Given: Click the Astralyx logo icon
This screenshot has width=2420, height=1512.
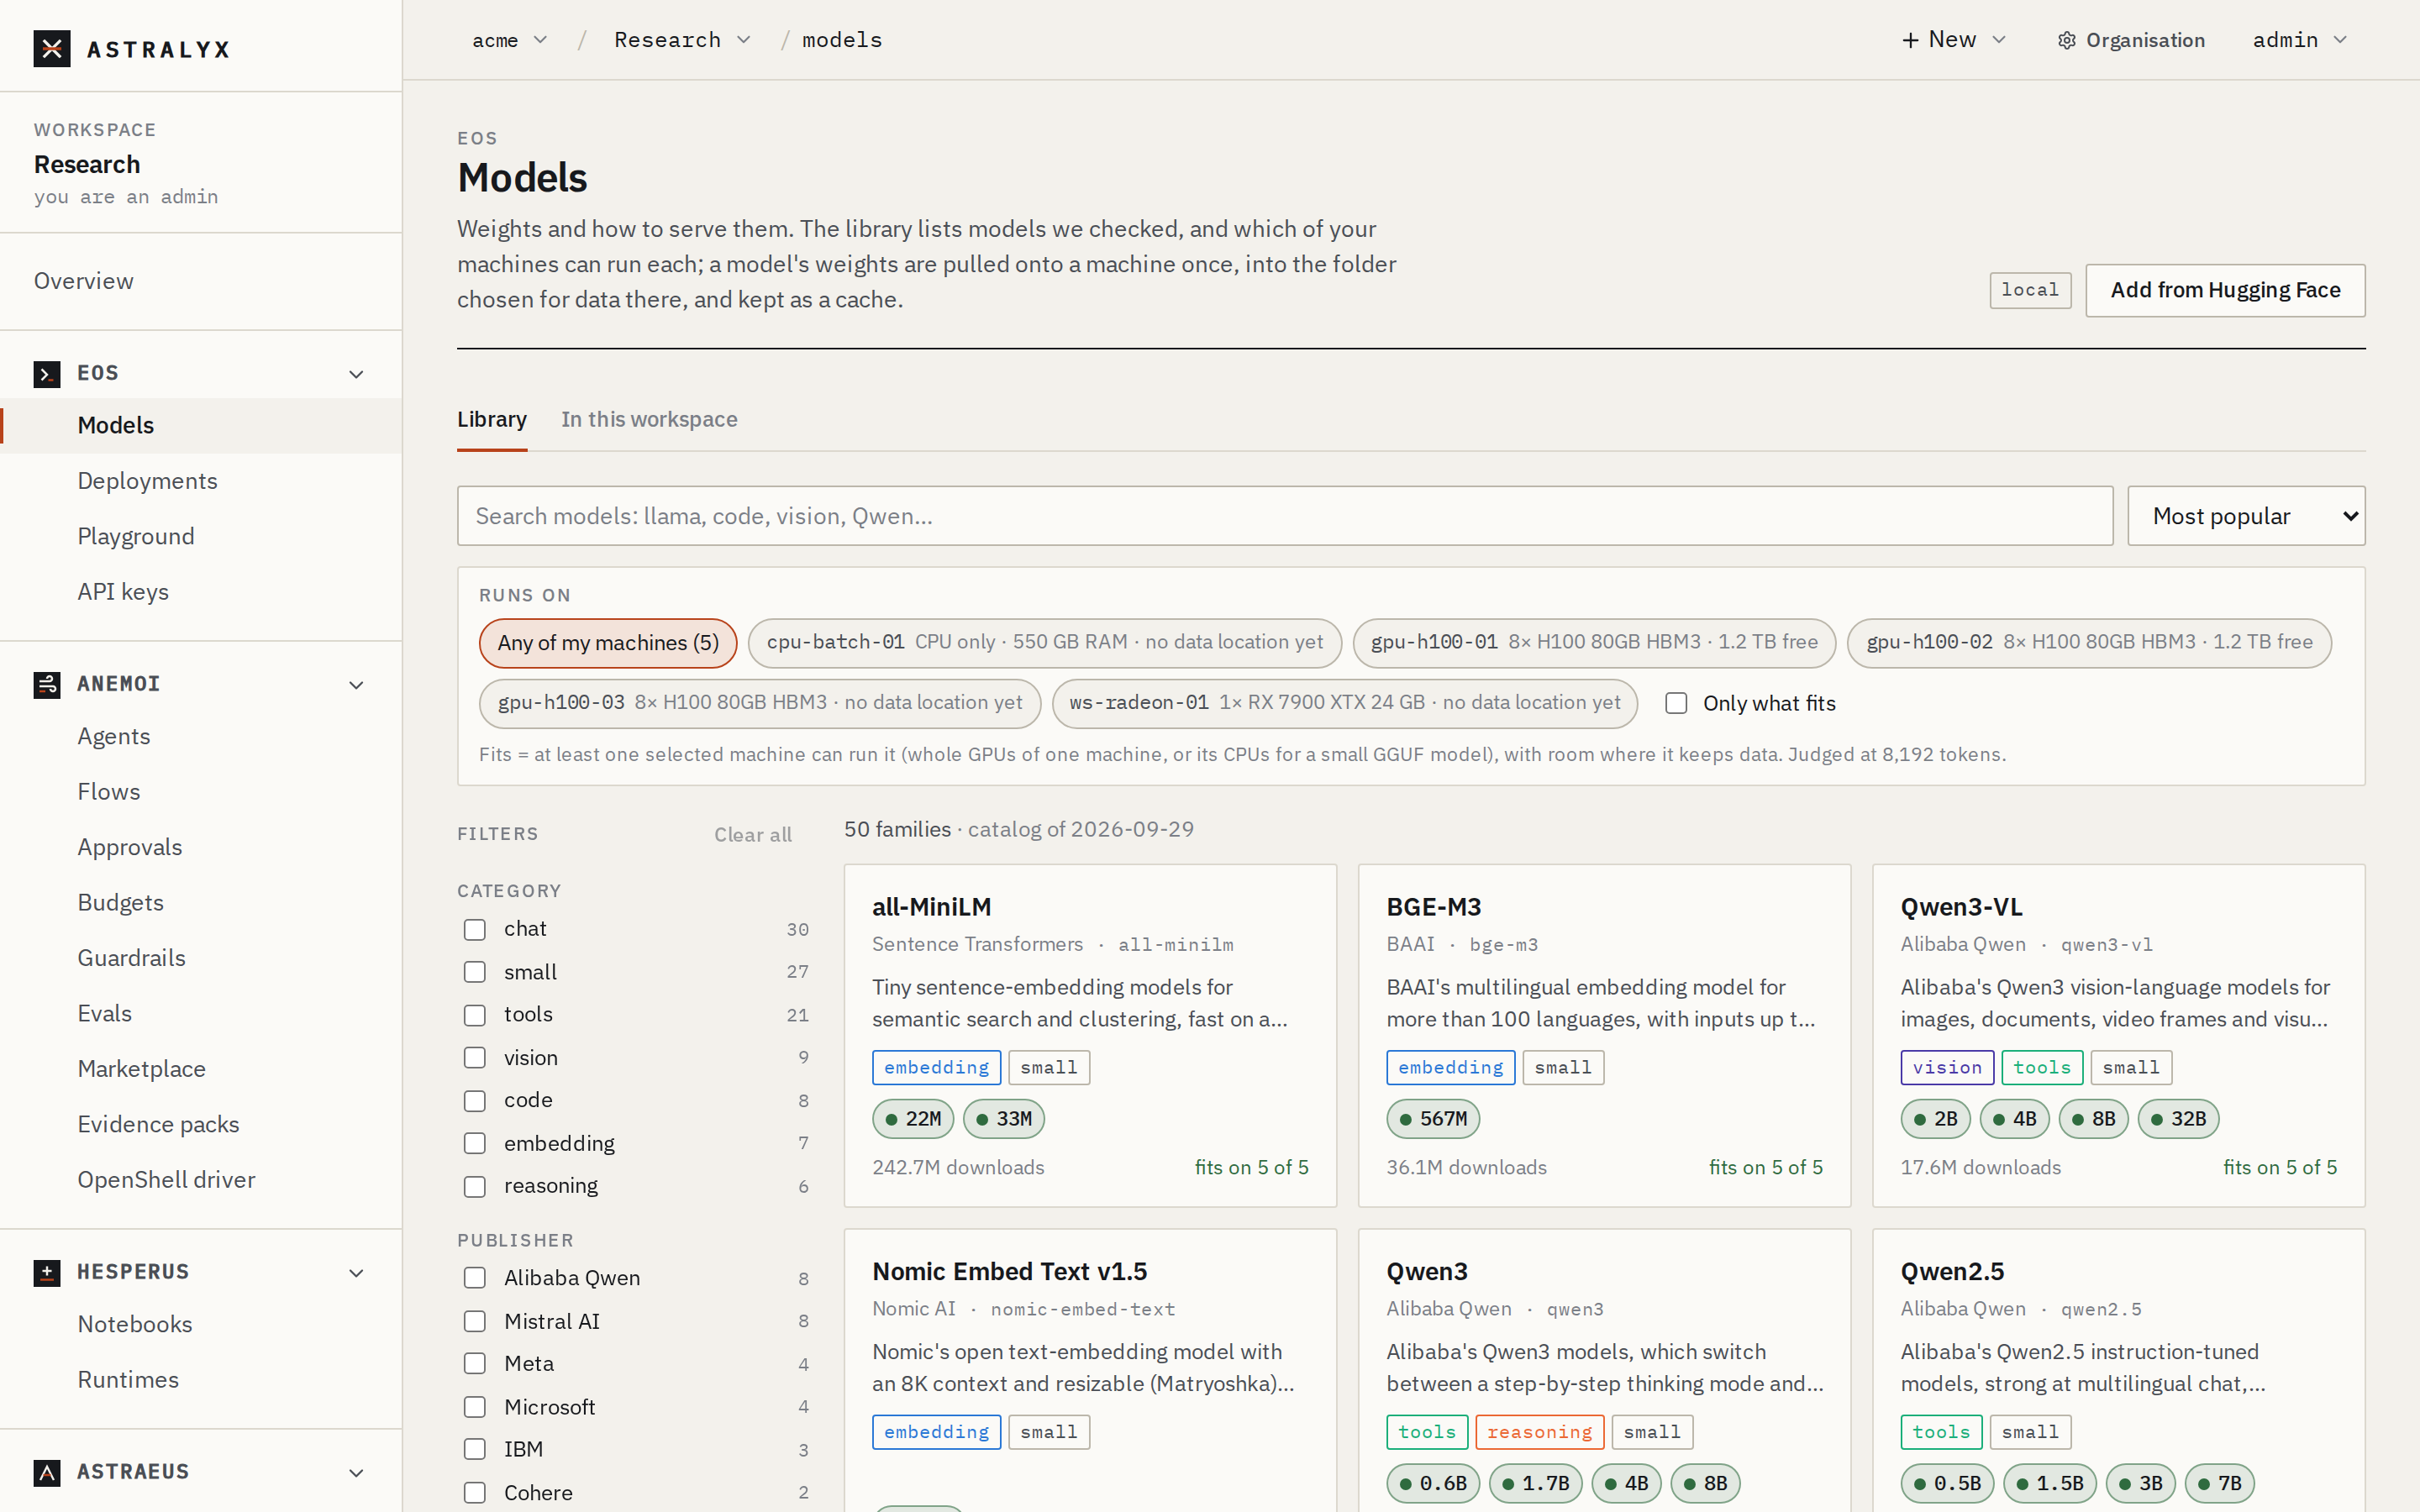Looking at the screenshot, I should pos(51,49).
